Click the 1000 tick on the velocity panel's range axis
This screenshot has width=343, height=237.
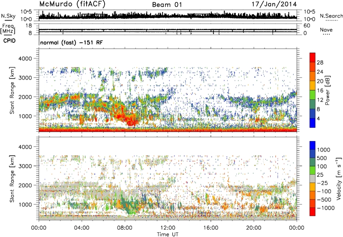tap(25, 204)
